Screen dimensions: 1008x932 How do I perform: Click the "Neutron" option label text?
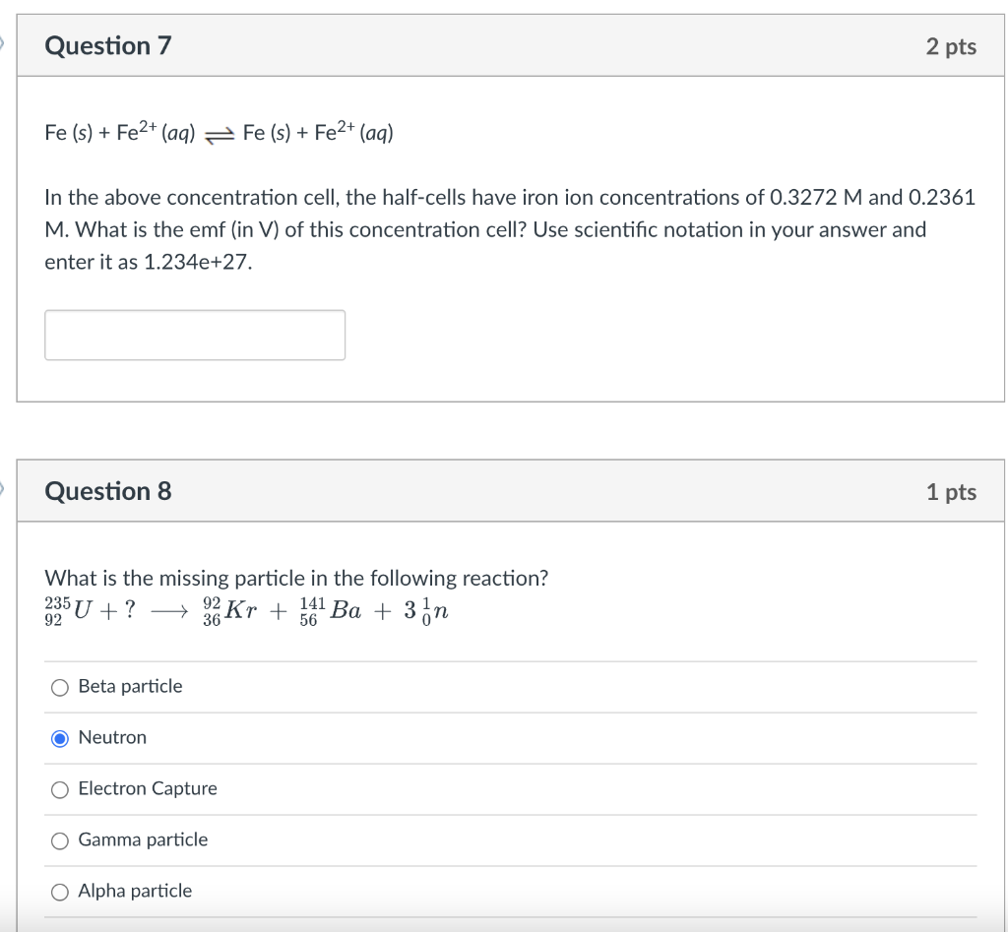click(111, 737)
